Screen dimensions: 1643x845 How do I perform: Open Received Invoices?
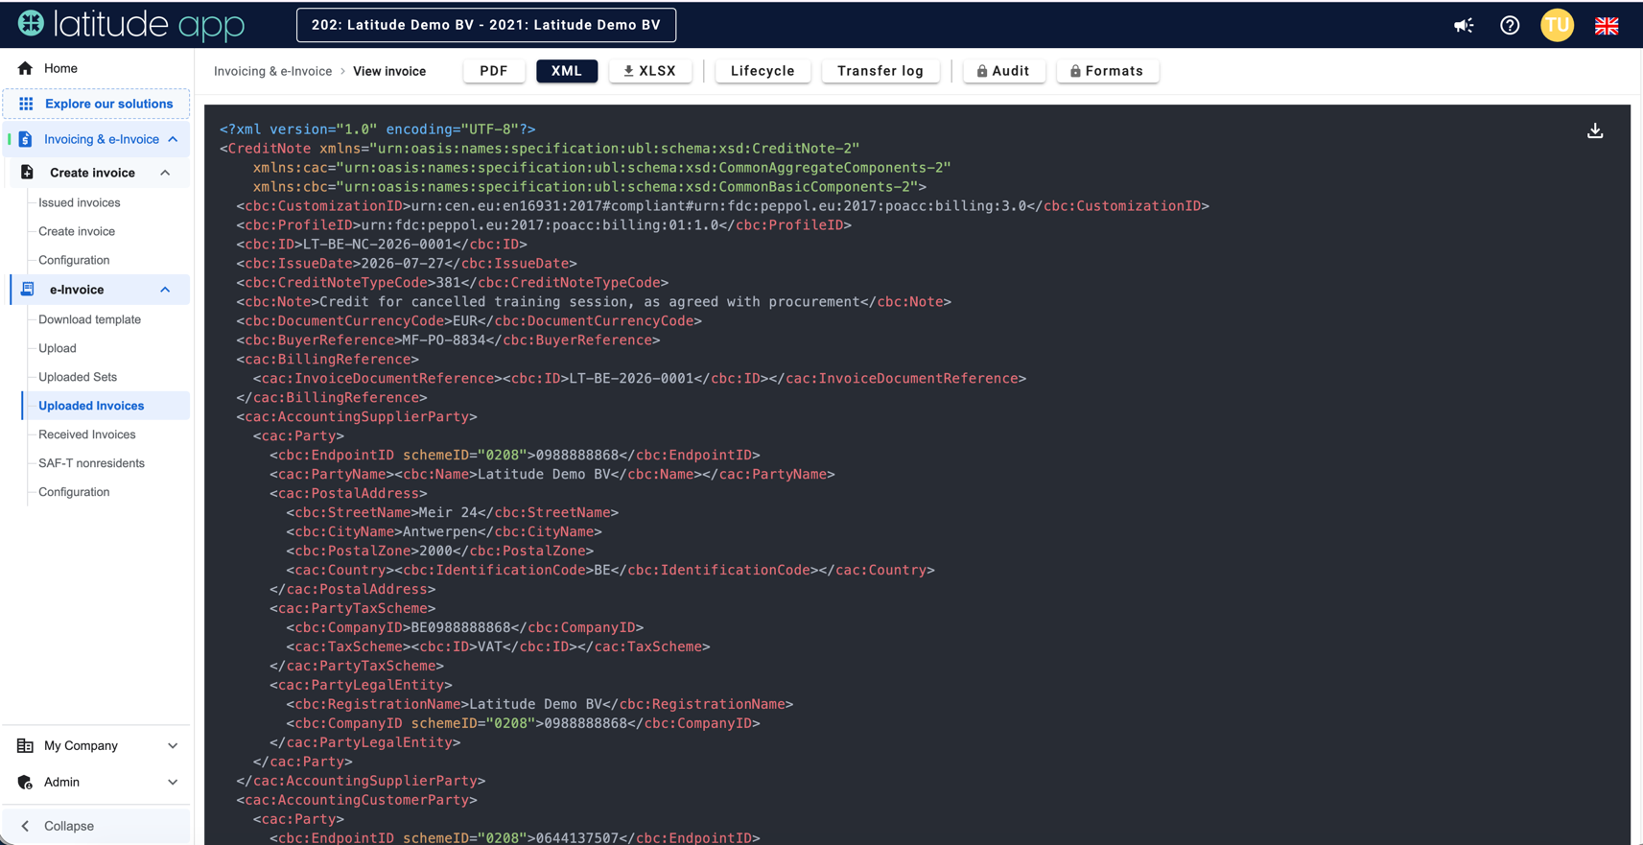pyautogui.click(x=87, y=434)
